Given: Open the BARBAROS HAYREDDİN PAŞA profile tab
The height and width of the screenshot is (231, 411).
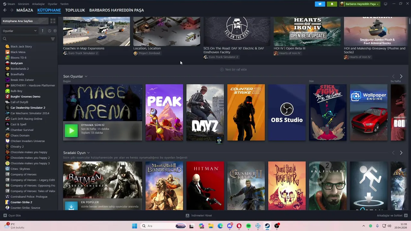Looking at the screenshot, I should click(117, 10).
